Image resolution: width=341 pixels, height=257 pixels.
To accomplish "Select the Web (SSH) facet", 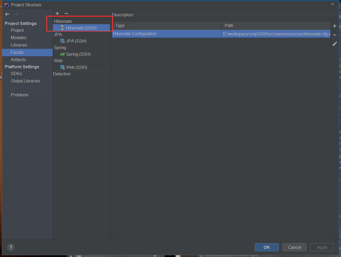I will click(77, 67).
